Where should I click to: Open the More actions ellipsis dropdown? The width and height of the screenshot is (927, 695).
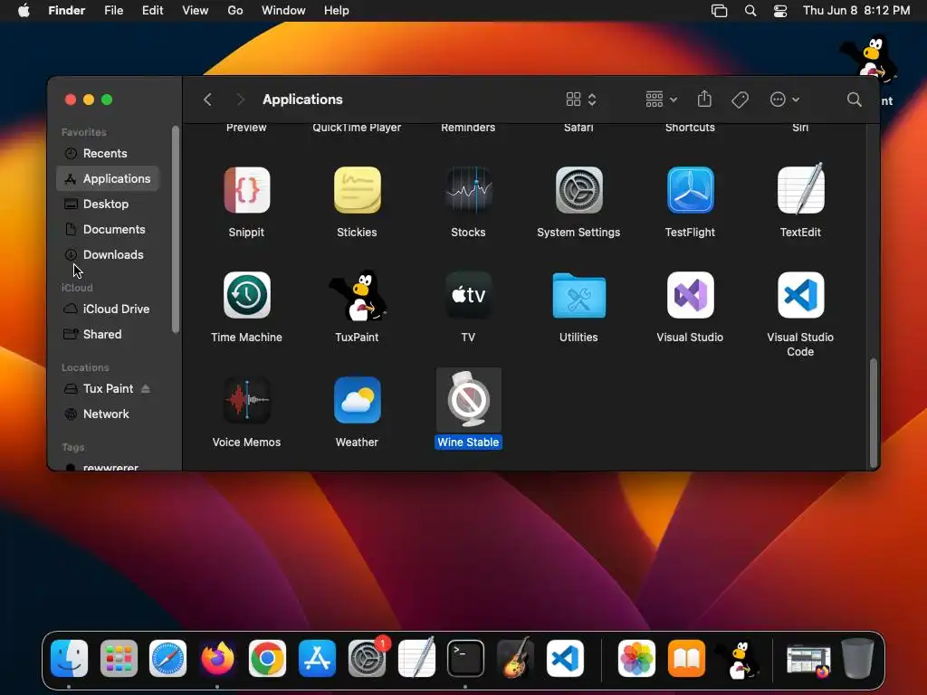point(785,100)
